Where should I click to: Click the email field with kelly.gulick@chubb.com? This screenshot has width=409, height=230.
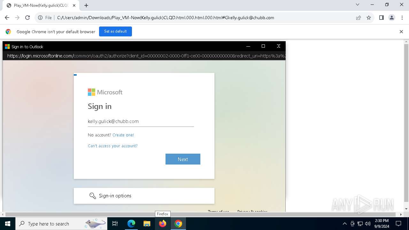click(x=141, y=121)
